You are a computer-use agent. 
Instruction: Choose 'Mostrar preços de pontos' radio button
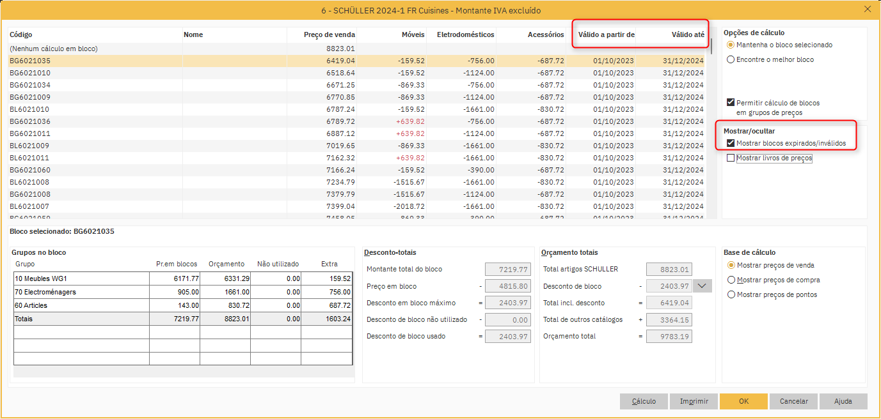731,295
